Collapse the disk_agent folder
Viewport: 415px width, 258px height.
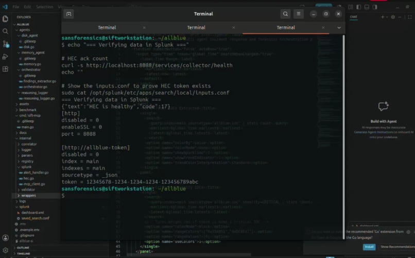(x=29, y=36)
